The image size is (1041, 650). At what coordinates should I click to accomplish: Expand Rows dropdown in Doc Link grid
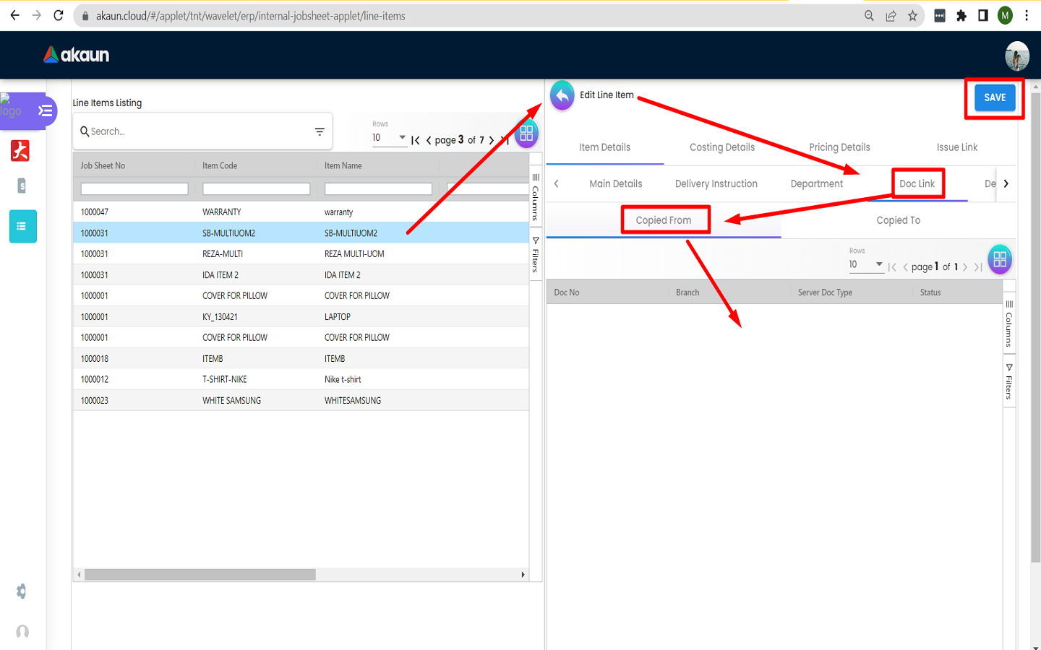coord(866,265)
